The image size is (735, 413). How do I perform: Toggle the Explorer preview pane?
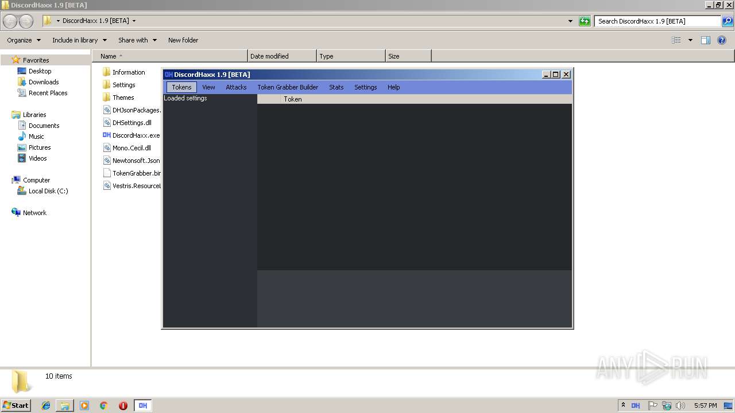tap(706, 40)
